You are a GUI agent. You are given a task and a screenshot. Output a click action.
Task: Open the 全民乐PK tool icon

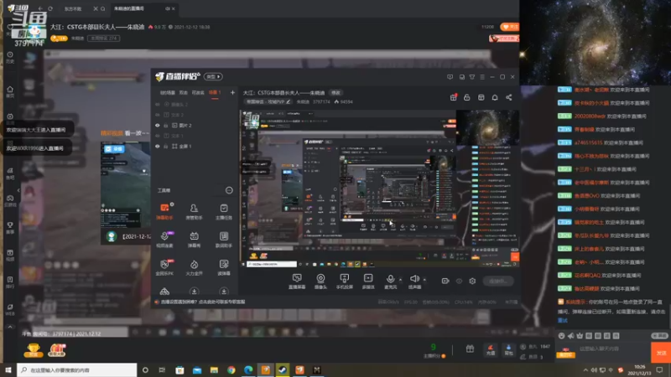(x=164, y=267)
